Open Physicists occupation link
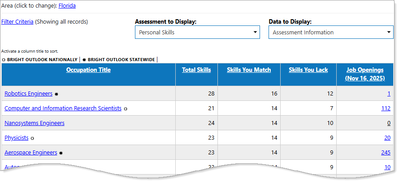399x183 pixels. [17, 138]
